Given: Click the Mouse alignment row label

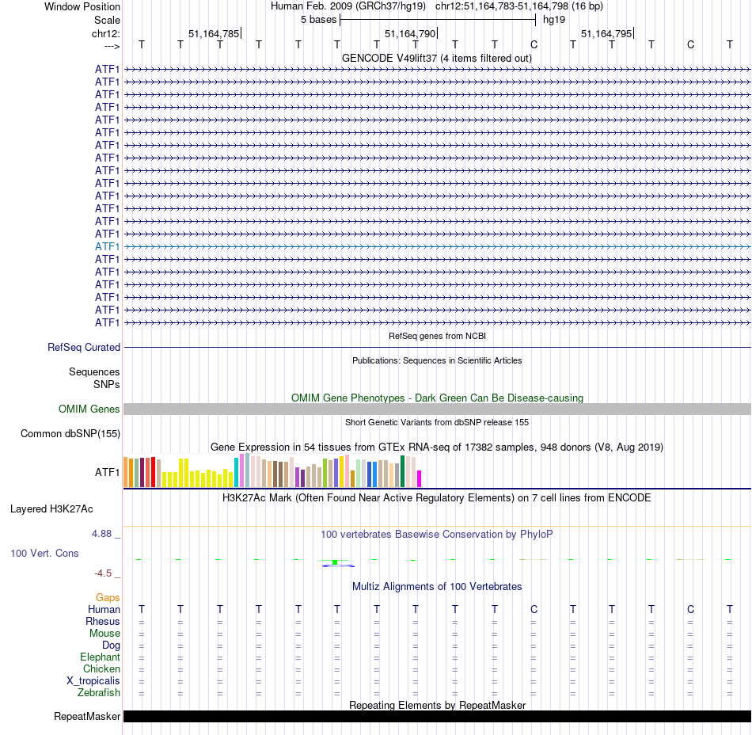Looking at the screenshot, I should (104, 634).
